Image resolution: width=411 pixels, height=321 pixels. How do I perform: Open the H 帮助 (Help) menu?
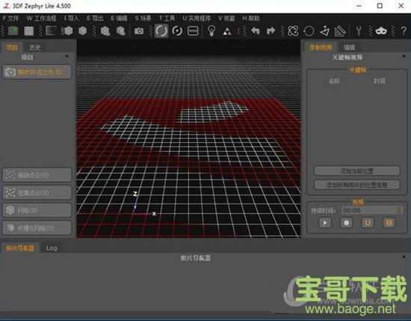[x=251, y=18]
